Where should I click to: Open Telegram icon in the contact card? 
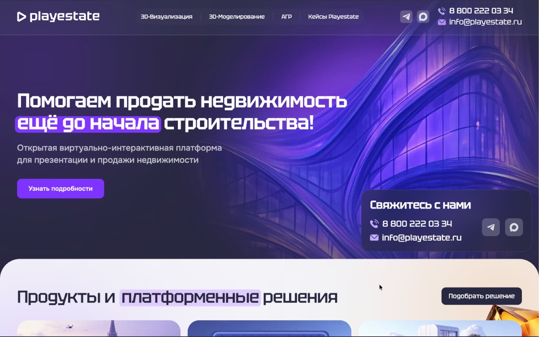[x=491, y=227]
